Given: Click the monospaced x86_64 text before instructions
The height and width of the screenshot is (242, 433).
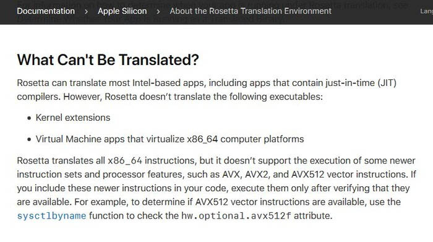Looking at the screenshot, I should point(125,161).
